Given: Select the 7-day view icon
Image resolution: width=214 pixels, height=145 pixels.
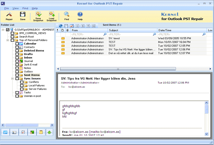Looking at the screenshot, I should [x=88, y=26].
